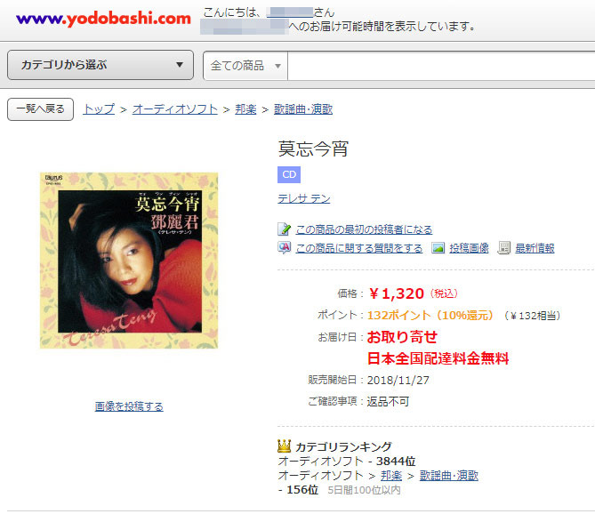Viewport: 595px width, 514px height.
Task: Open 歌謡曲・演歌 link in category ranking
Action: 448,475
